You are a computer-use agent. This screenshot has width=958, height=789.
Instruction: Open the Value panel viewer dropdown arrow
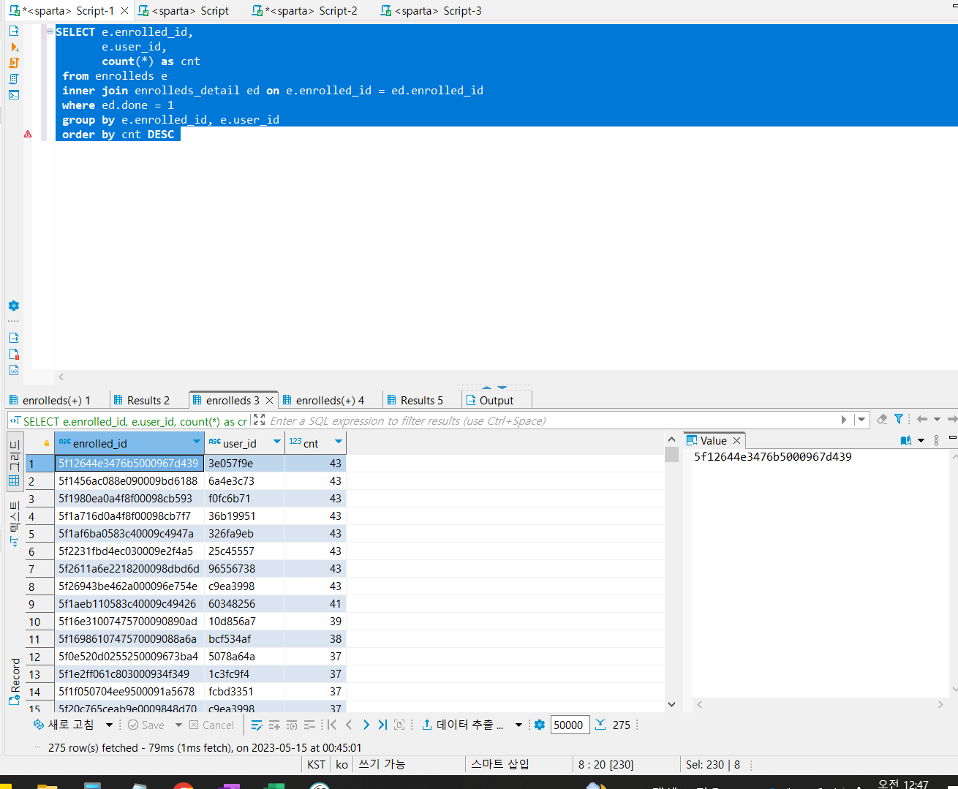pyautogui.click(x=921, y=440)
